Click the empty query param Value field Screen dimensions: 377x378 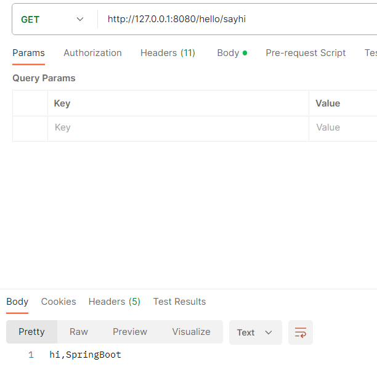343,127
